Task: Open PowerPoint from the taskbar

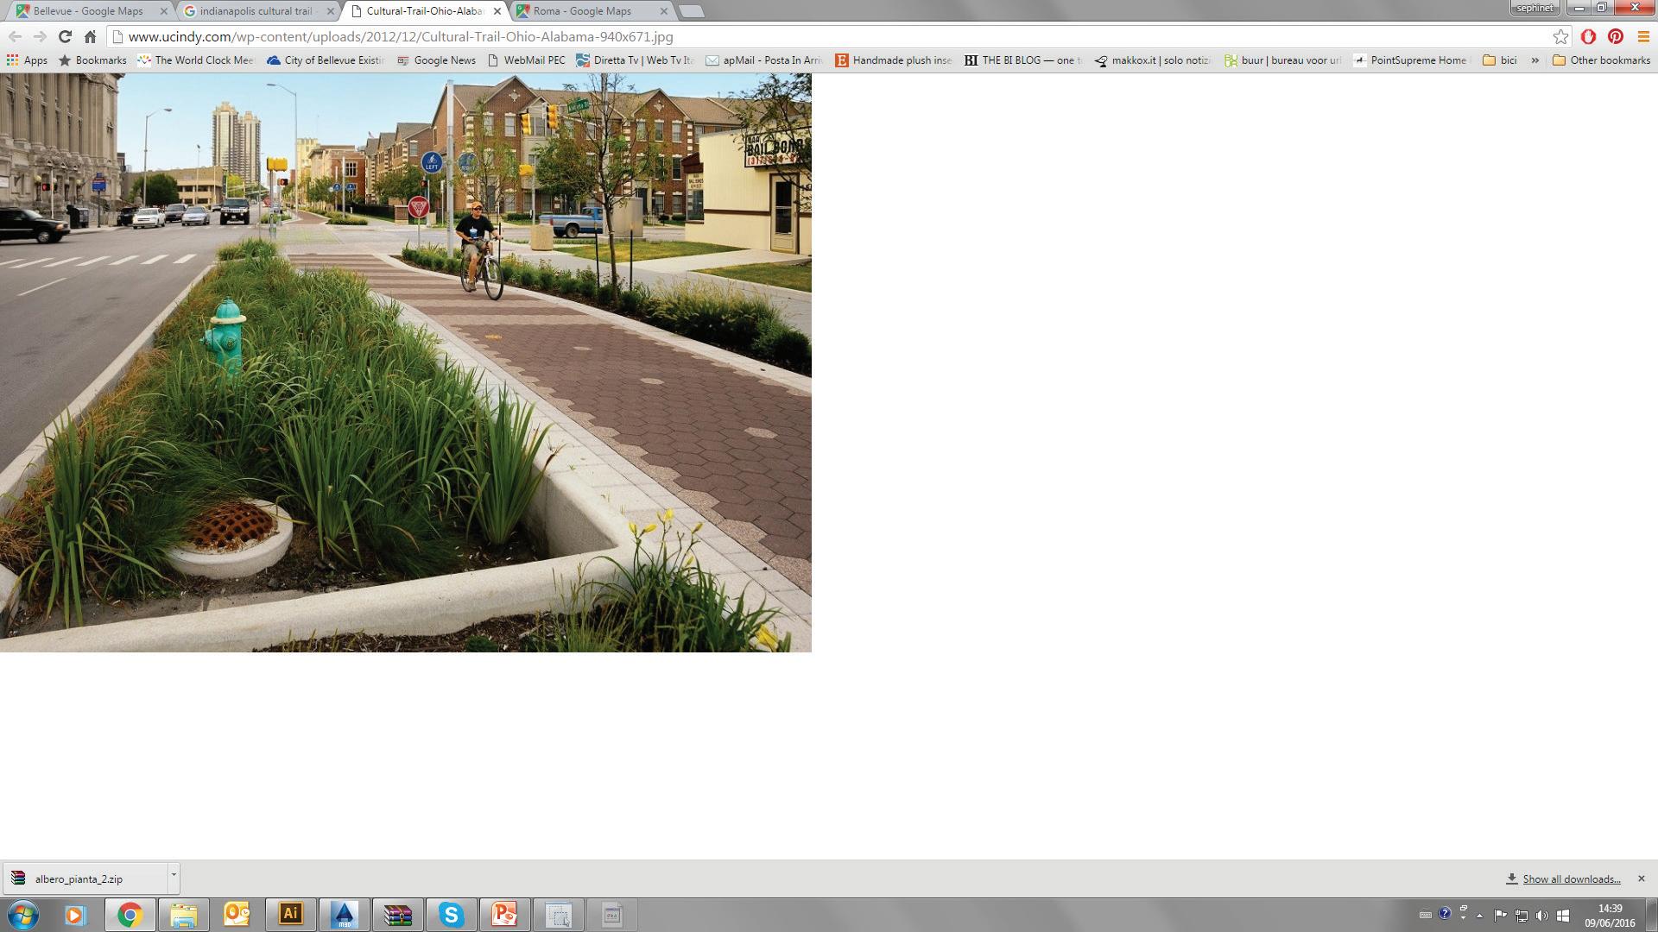Action: pos(504,914)
